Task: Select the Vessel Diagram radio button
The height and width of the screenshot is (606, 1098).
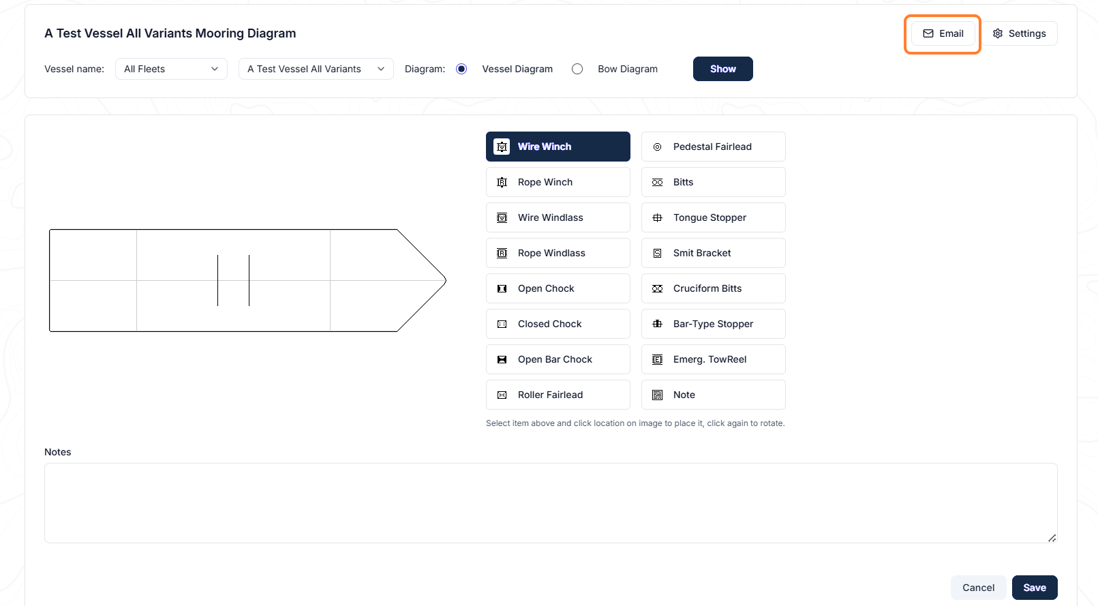Action: pyautogui.click(x=461, y=69)
